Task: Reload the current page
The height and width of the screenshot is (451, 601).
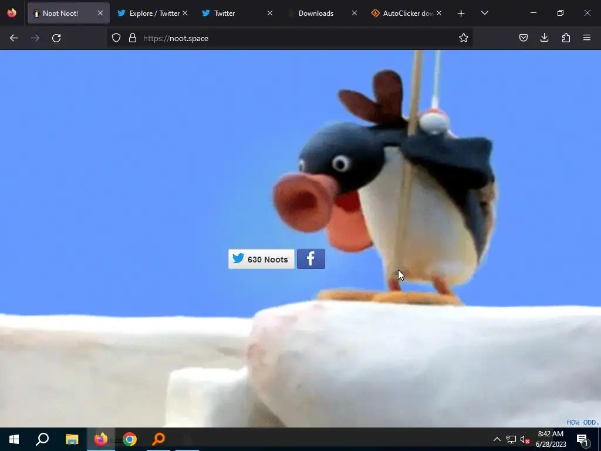Action: (x=56, y=38)
